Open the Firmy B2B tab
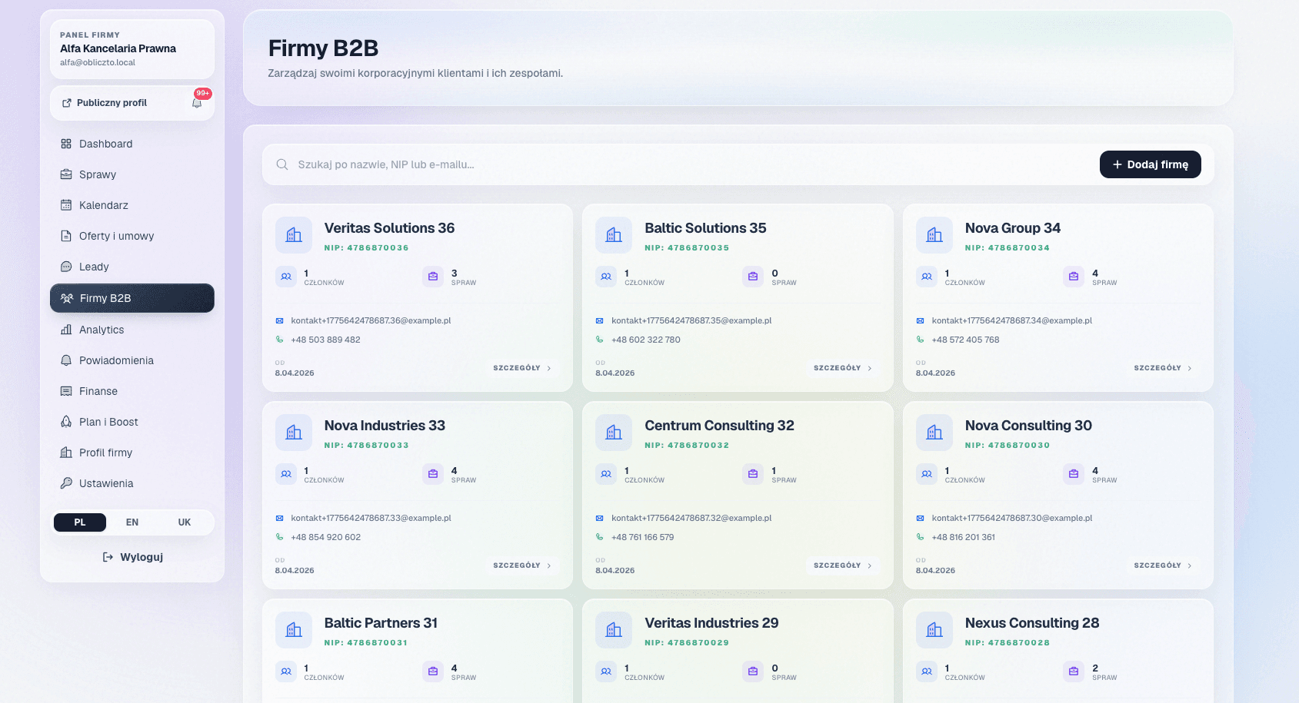 click(105, 298)
